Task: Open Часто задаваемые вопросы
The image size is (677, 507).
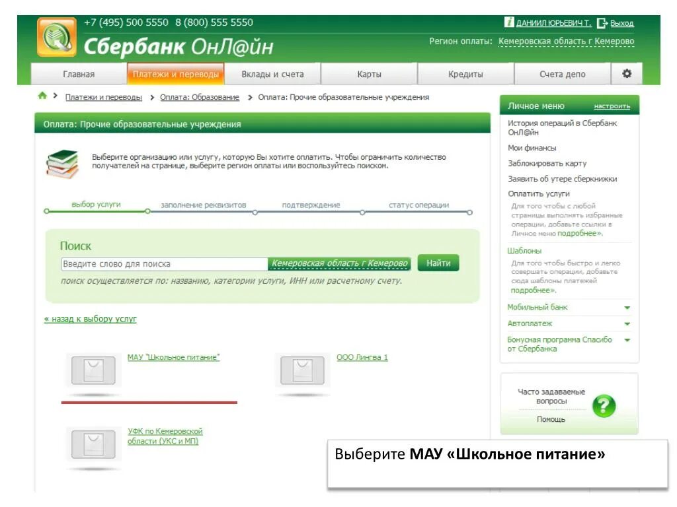Action: click(551, 396)
